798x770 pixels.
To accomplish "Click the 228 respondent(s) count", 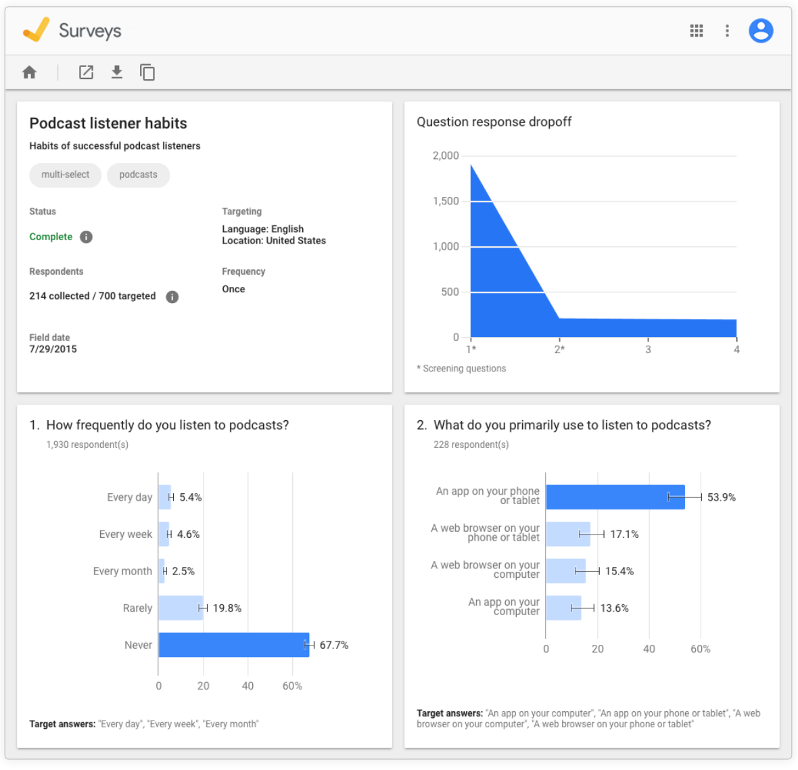I will [x=471, y=445].
